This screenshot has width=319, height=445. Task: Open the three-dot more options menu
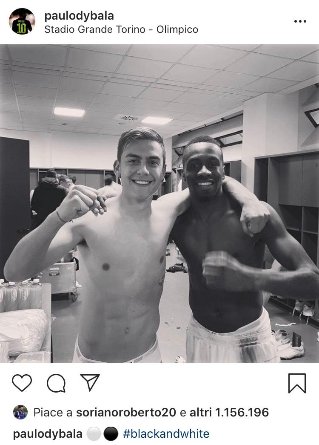300,21
